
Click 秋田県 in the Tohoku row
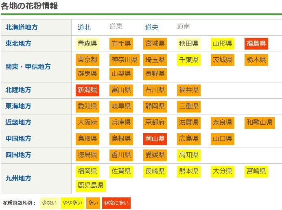click(x=188, y=43)
